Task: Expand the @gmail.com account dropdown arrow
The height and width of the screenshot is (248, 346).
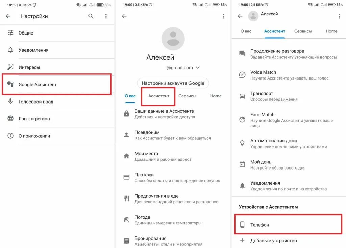Action: [198, 67]
